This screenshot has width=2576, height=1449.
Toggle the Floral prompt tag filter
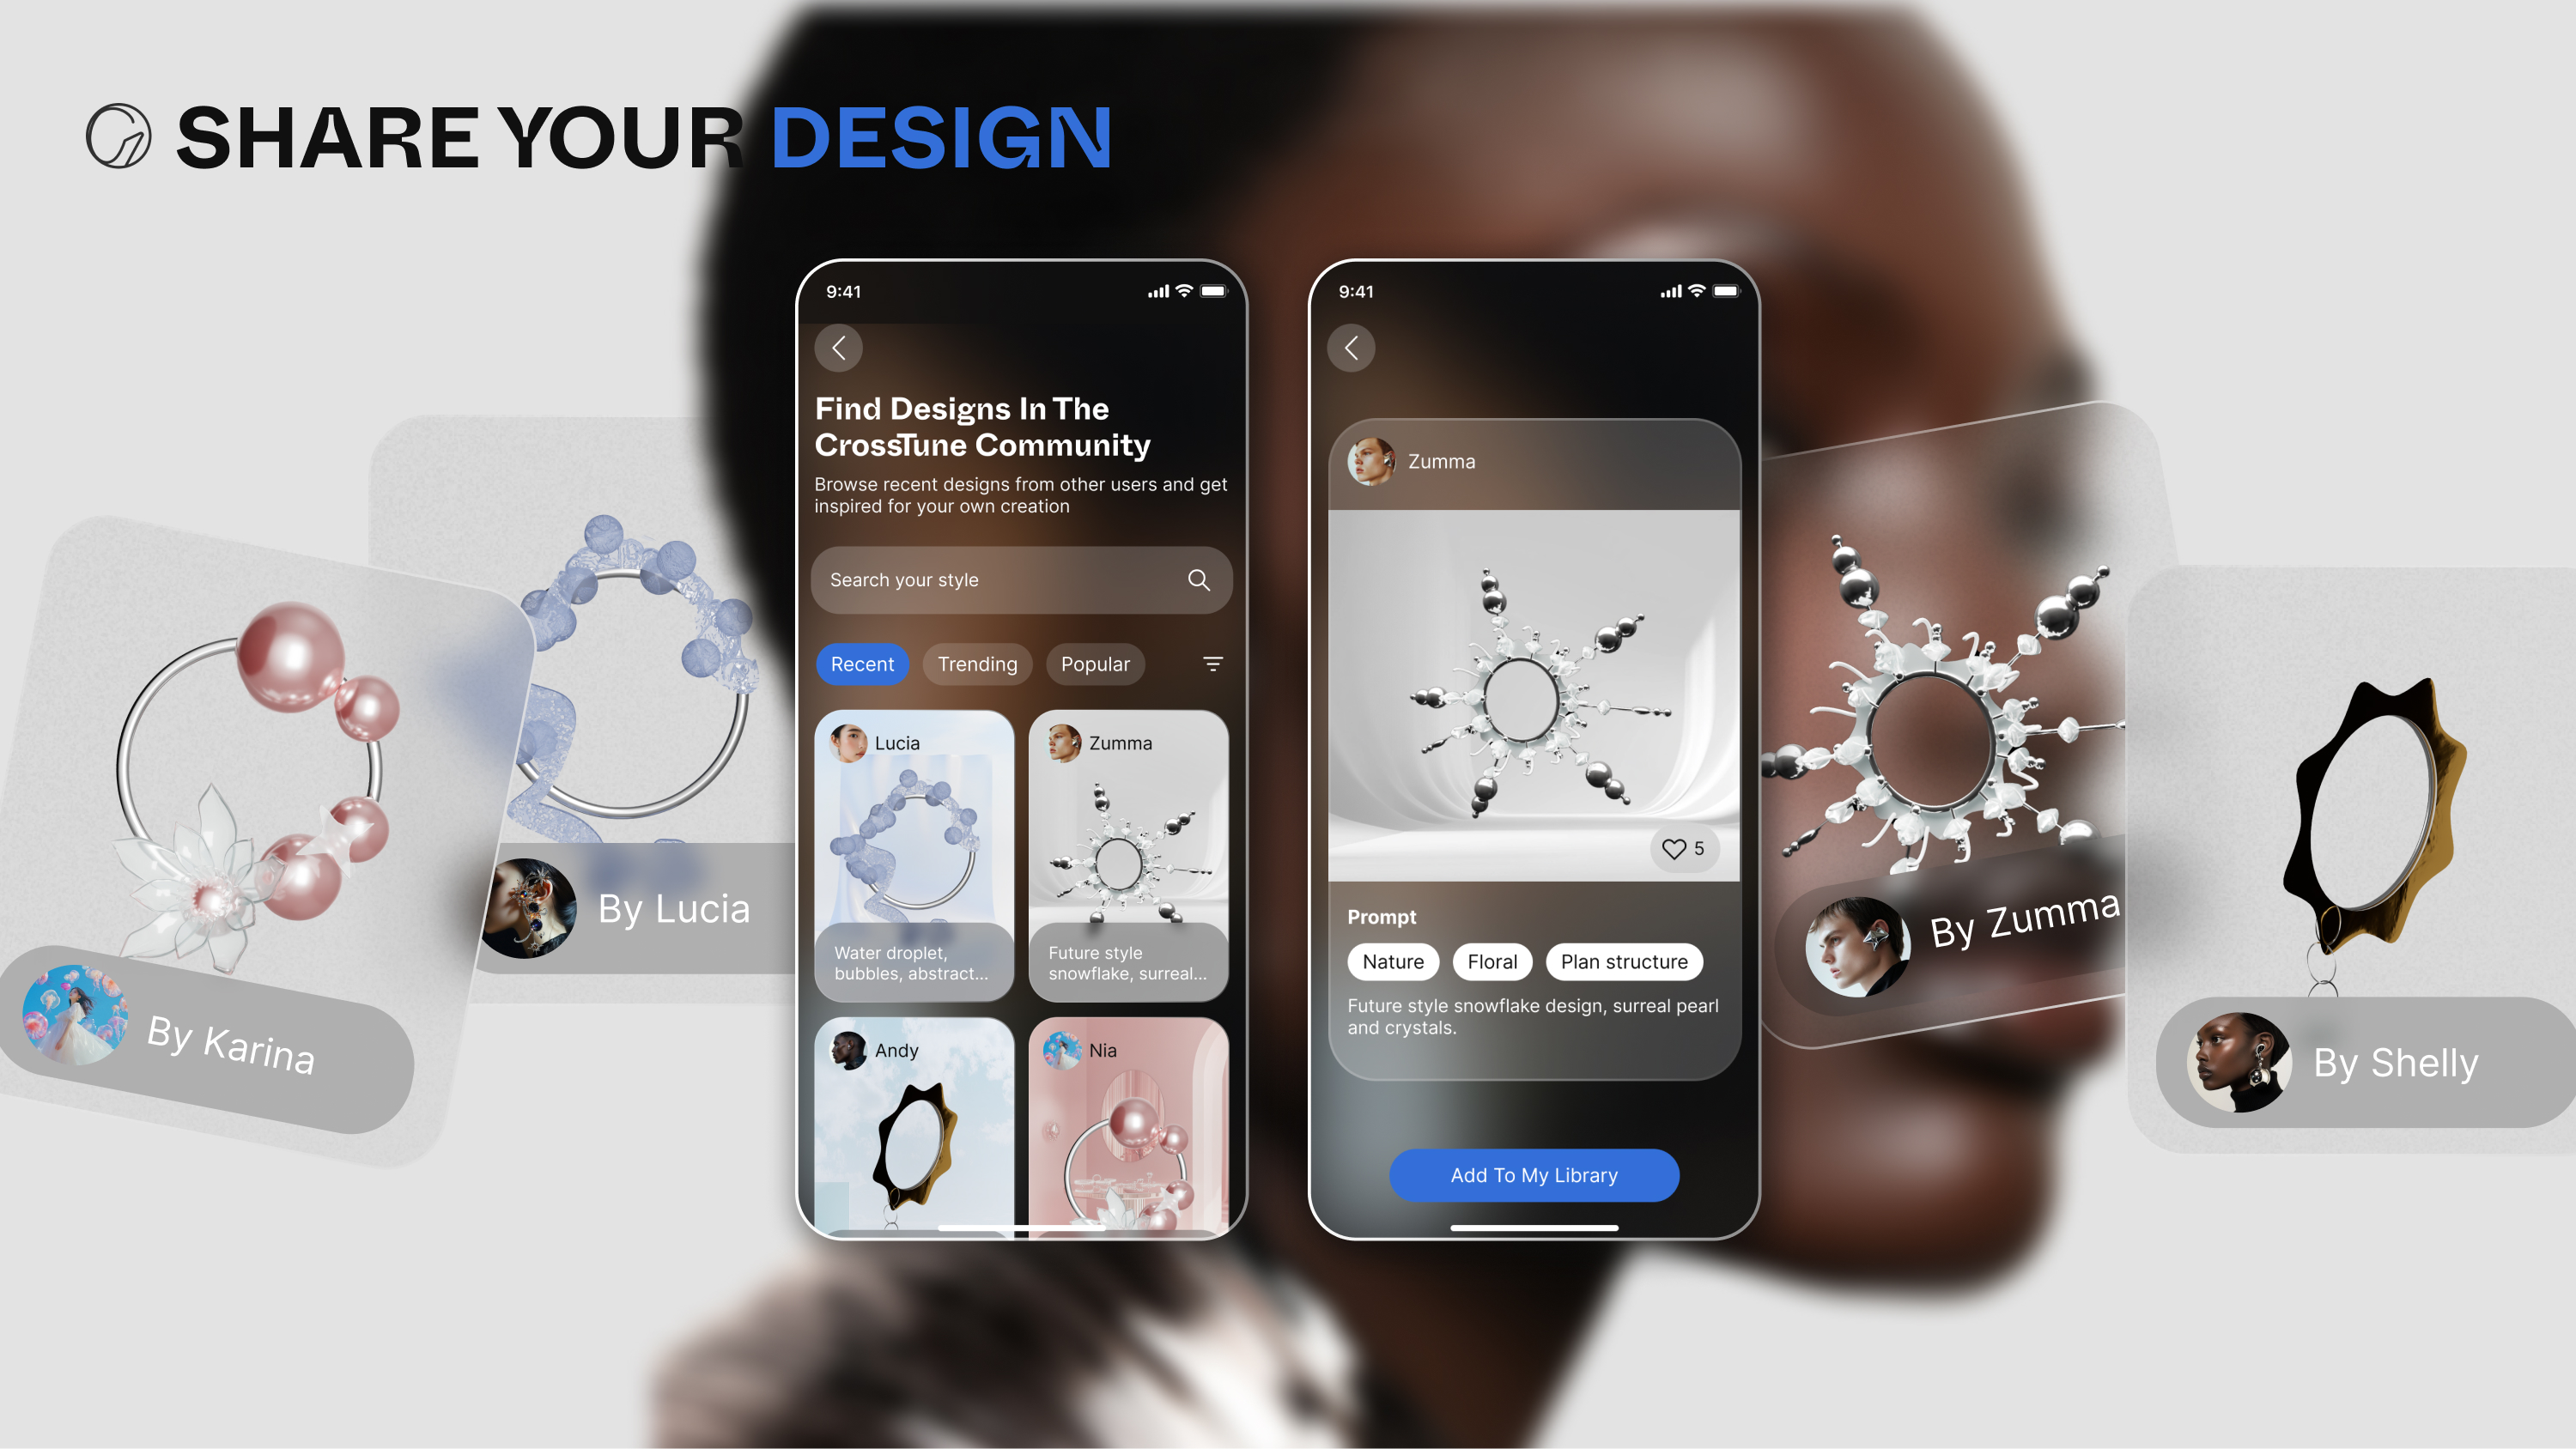click(x=1492, y=961)
